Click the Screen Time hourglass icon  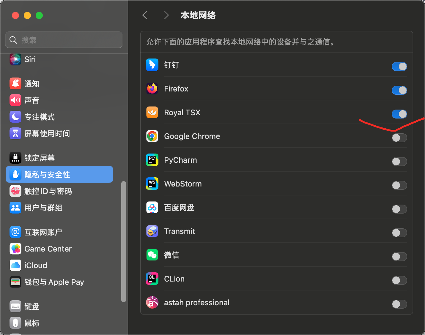15,134
